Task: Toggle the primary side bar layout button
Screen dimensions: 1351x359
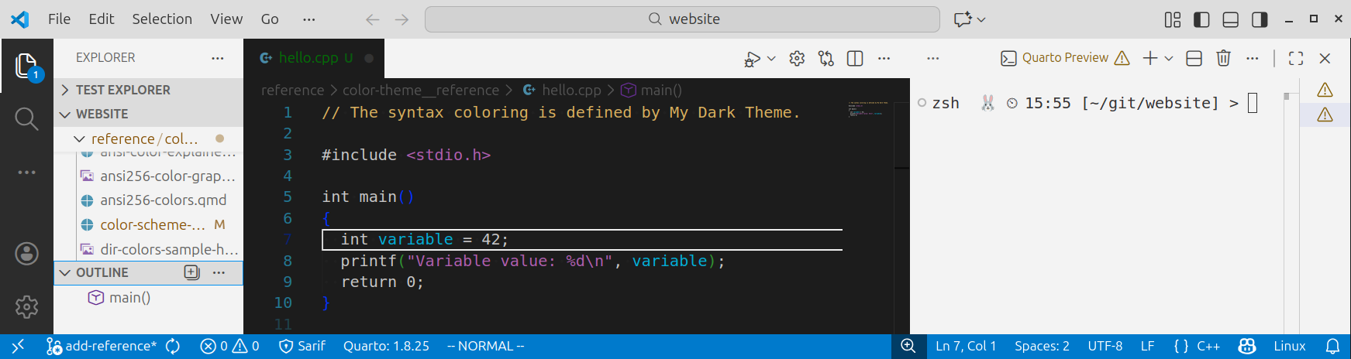Action: click(x=1201, y=19)
